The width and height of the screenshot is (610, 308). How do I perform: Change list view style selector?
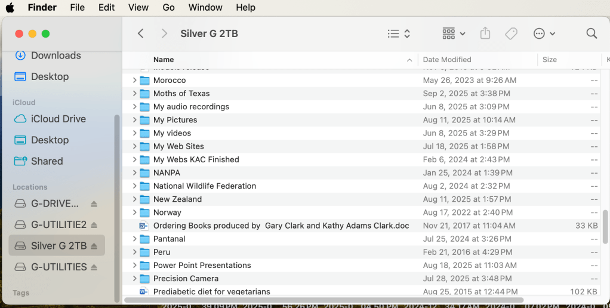(x=399, y=33)
